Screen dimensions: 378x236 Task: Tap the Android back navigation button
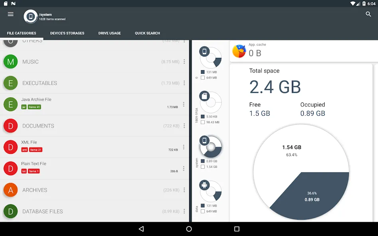tap(142, 229)
